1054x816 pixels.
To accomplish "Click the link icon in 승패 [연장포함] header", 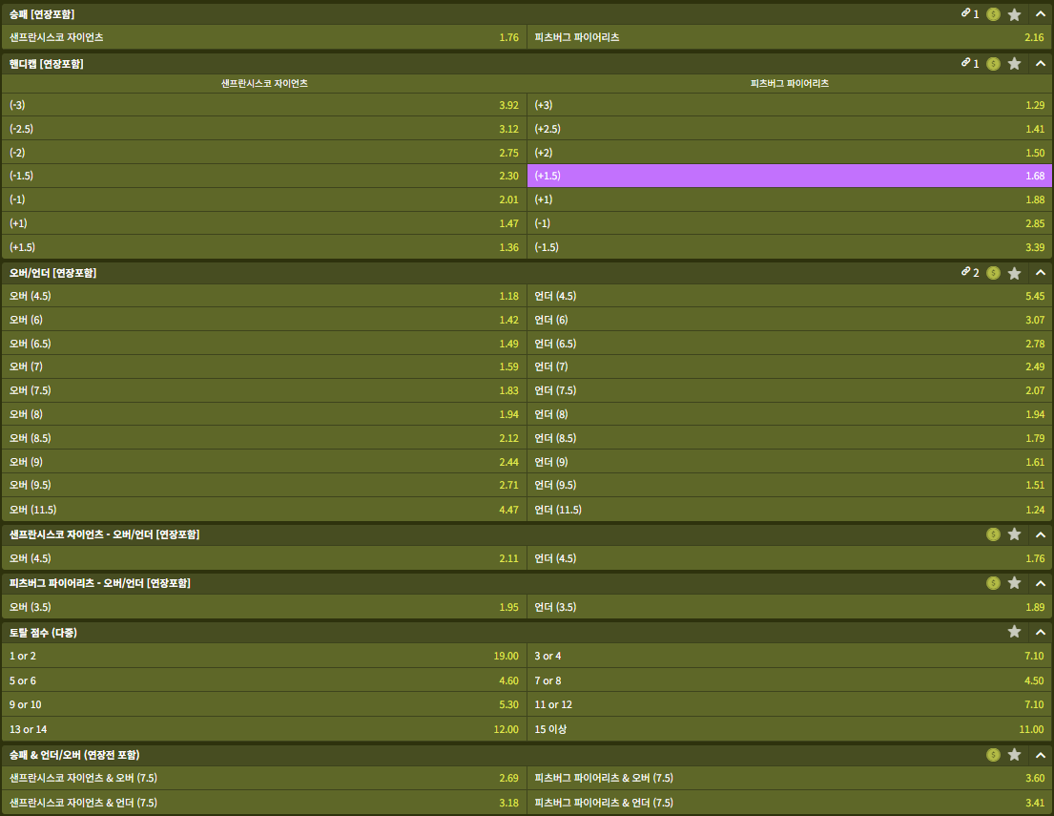I will coord(966,12).
